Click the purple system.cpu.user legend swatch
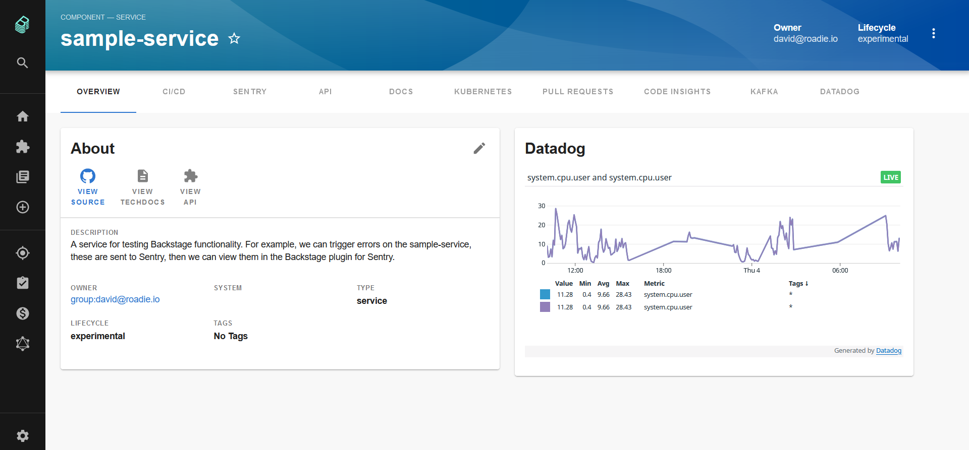The height and width of the screenshot is (450, 969). [x=545, y=307]
